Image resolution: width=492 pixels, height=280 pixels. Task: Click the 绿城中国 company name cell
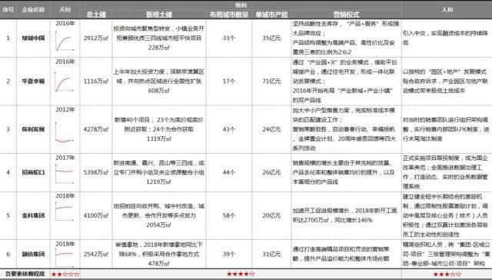click(33, 38)
